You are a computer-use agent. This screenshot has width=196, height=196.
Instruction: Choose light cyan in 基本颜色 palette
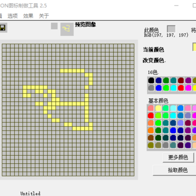coord(173,108)
